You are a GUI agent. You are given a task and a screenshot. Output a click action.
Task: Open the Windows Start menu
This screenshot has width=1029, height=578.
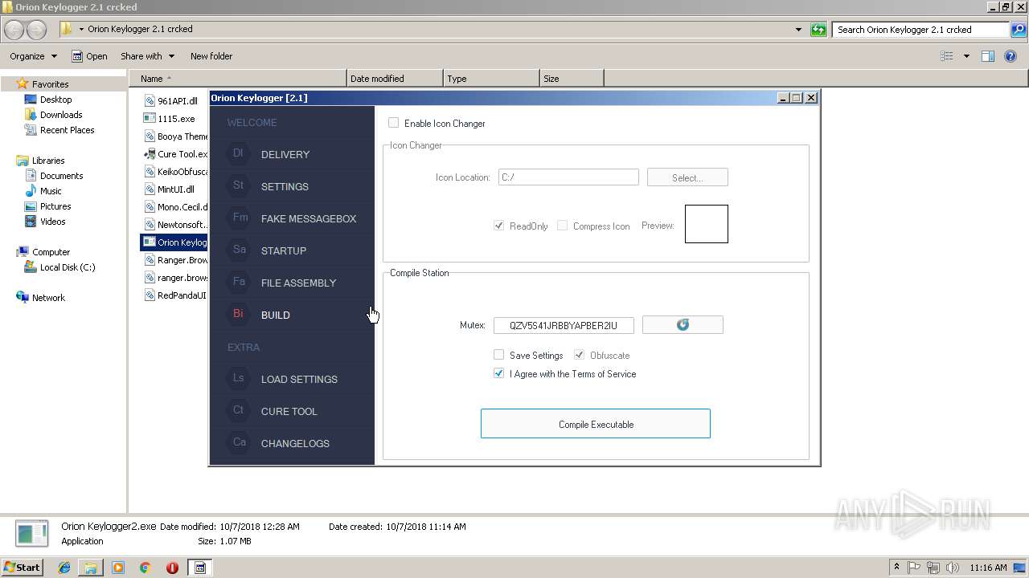click(22, 568)
